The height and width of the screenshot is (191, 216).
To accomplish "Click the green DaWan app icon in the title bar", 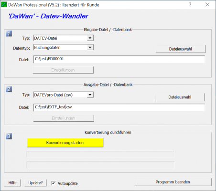I will point(4,4).
